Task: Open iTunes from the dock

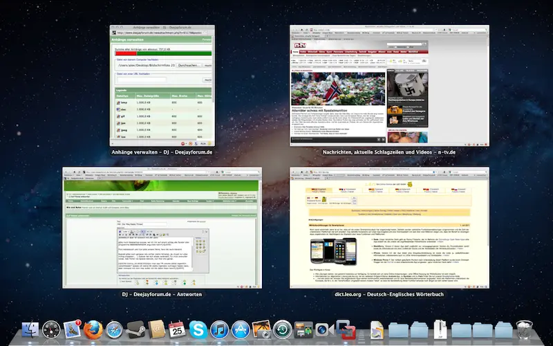Action: click(219, 330)
